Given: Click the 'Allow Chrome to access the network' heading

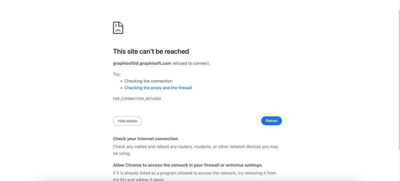Looking at the screenshot, I should pos(188,165).
